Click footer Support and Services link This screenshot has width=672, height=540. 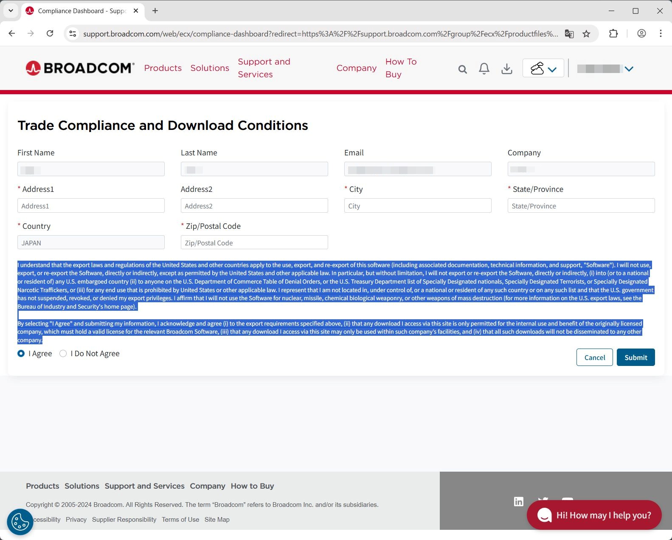tap(145, 486)
